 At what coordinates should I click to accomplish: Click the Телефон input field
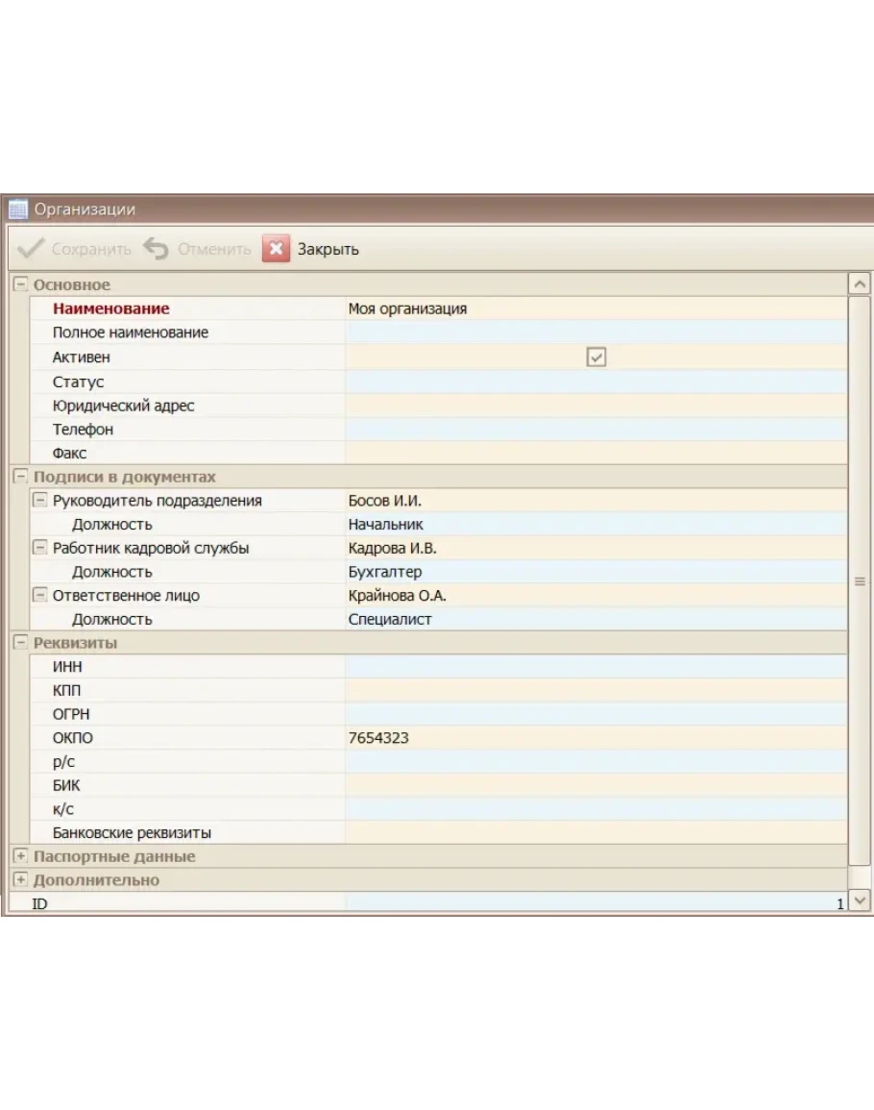[x=595, y=430]
